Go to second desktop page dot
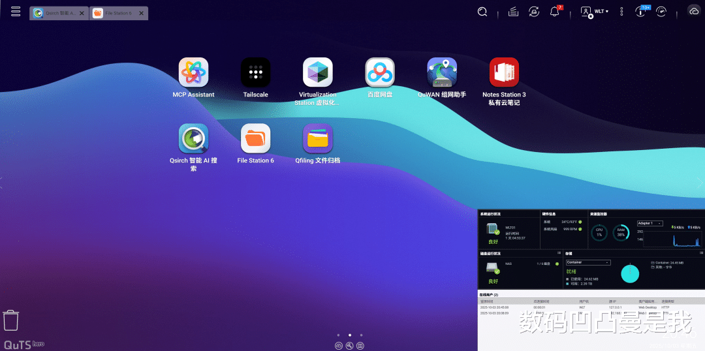705x351 pixels. [350, 335]
